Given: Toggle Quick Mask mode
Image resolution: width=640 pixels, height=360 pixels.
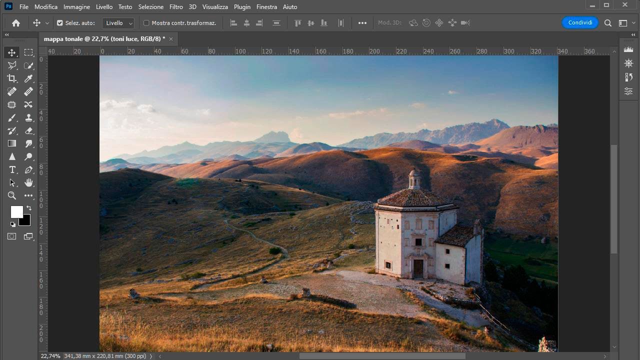Looking at the screenshot, I should [12, 236].
